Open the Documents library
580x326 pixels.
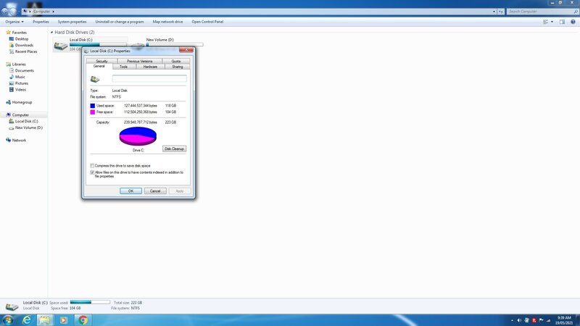click(24, 70)
